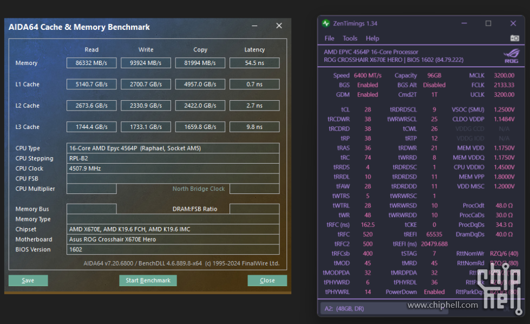Click the L1 Cache Read value 5140.7 GB/s
The height and width of the screenshot is (324, 530).
click(x=91, y=84)
